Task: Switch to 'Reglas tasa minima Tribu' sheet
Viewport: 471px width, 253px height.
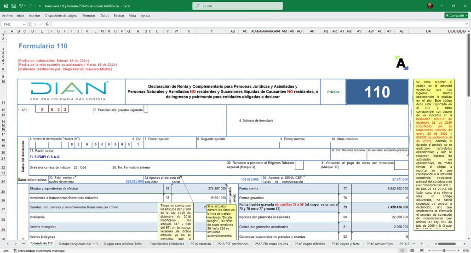Action: (123, 244)
